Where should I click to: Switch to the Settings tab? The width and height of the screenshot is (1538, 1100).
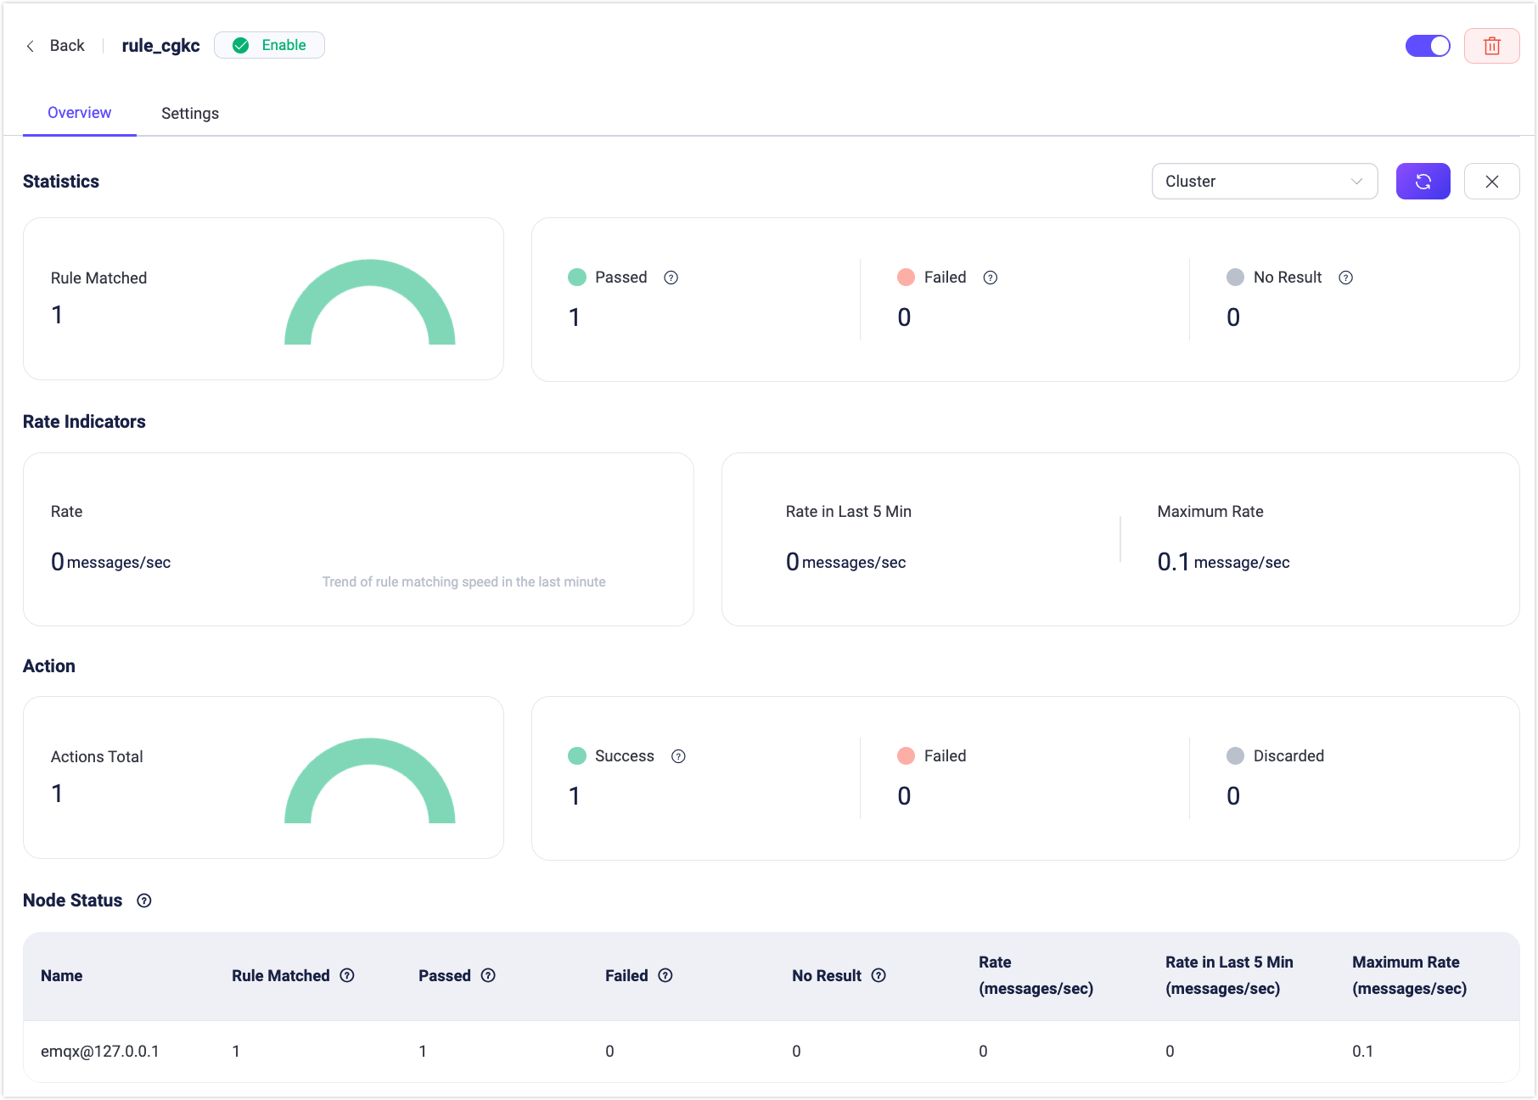coord(190,114)
